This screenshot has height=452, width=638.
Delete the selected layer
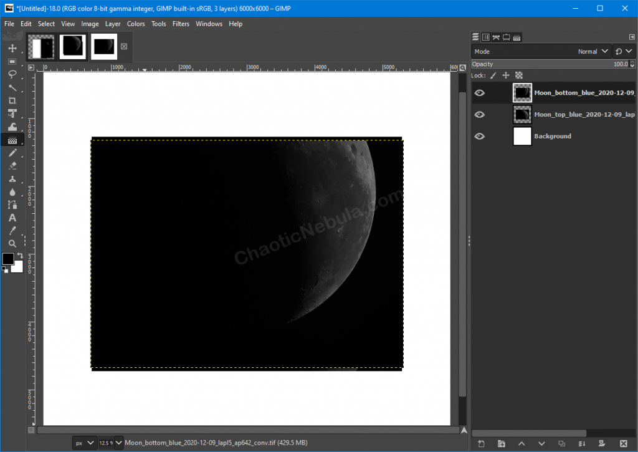pyautogui.click(x=623, y=443)
